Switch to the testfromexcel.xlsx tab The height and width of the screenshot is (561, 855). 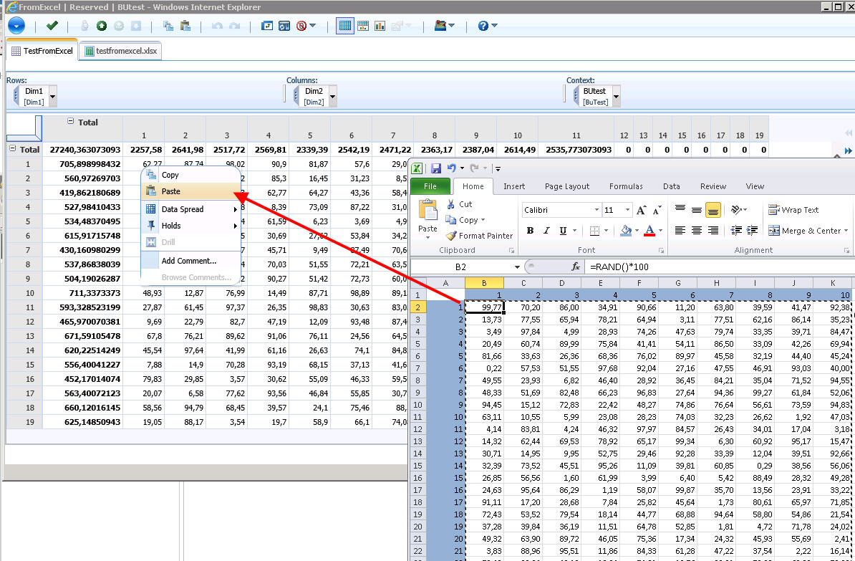120,51
